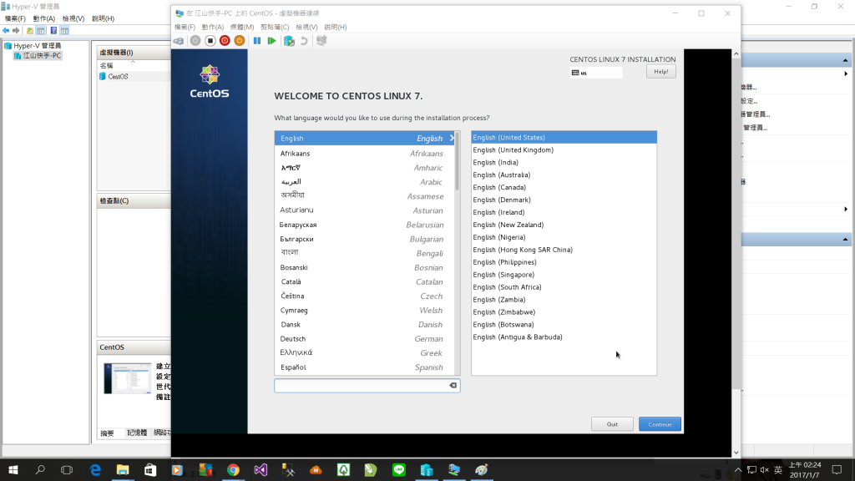Select Dansk Danish language
The height and width of the screenshot is (481, 855).
[x=364, y=325]
